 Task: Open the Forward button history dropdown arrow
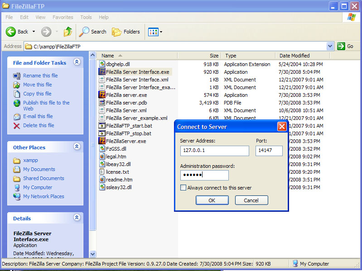[57, 32]
